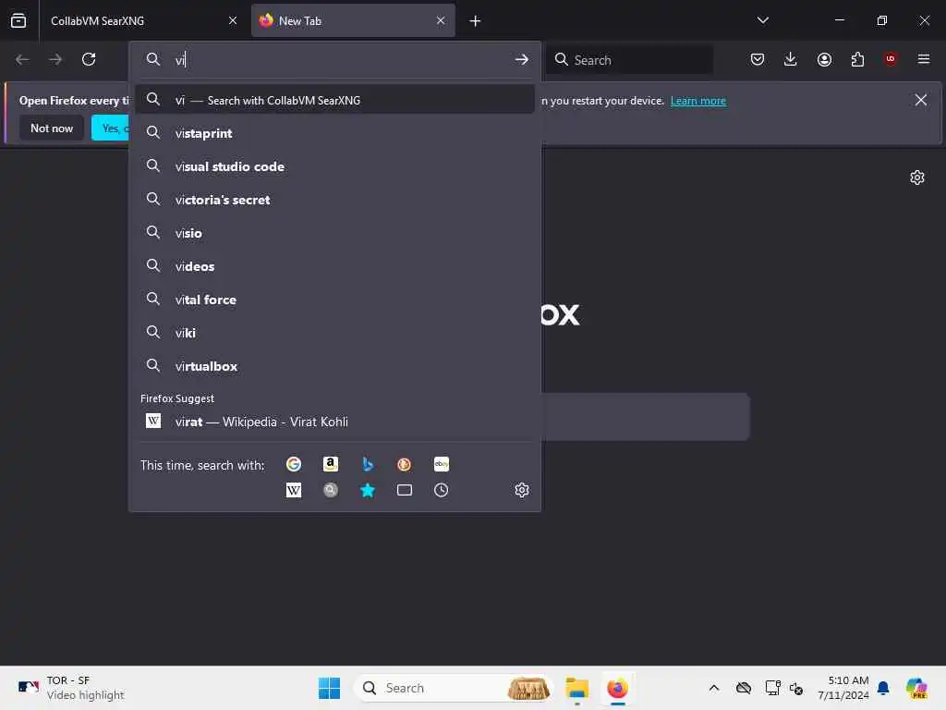Search this time with DuckDuckGo icon
The width and height of the screenshot is (946, 710).
pyautogui.click(x=405, y=464)
